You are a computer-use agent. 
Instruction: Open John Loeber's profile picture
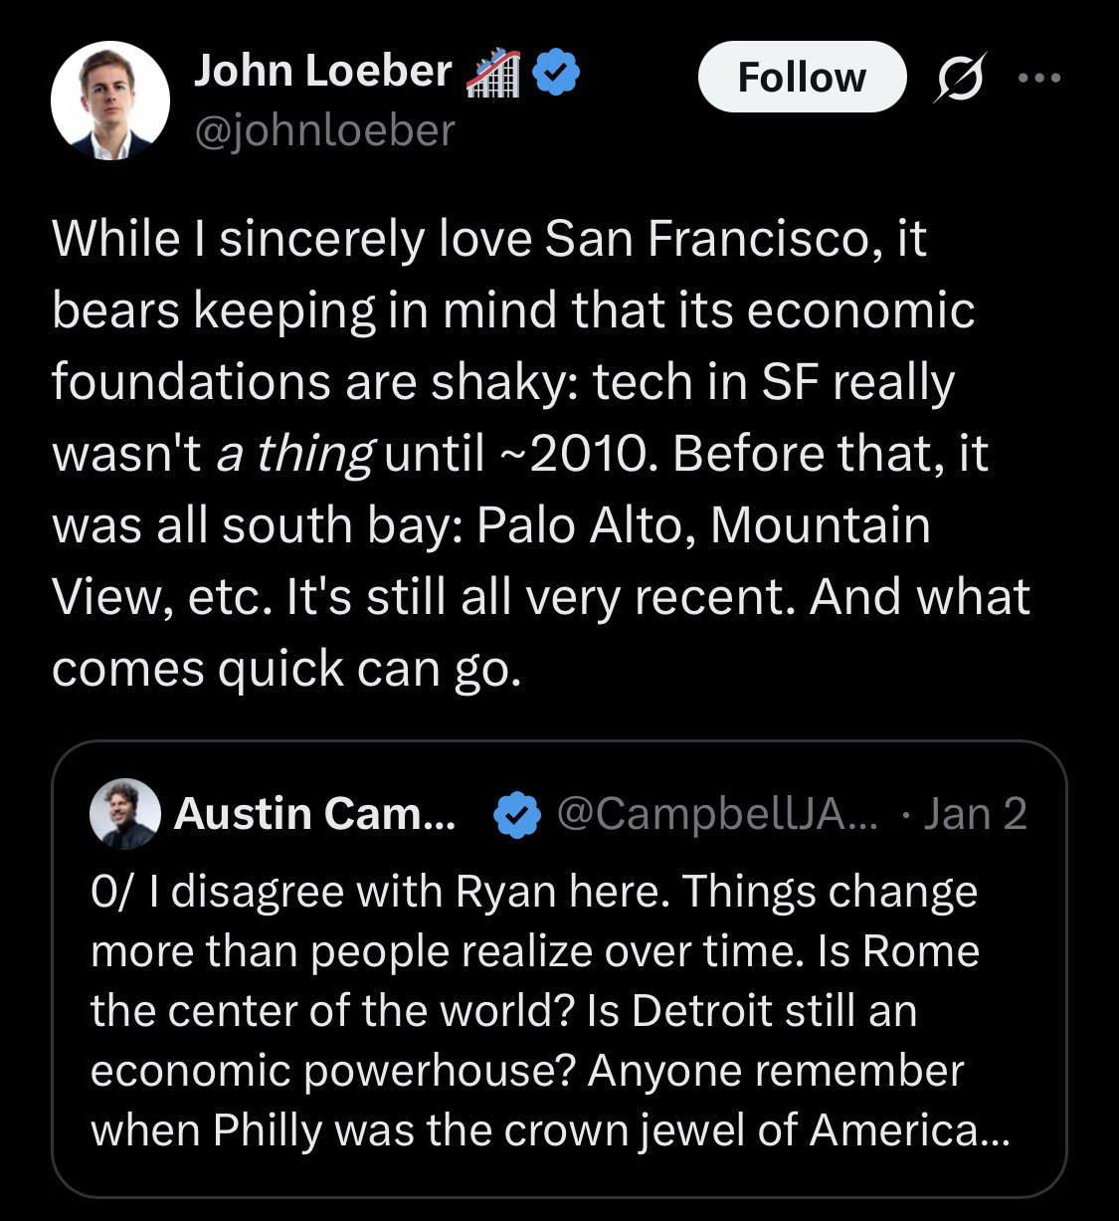click(109, 102)
